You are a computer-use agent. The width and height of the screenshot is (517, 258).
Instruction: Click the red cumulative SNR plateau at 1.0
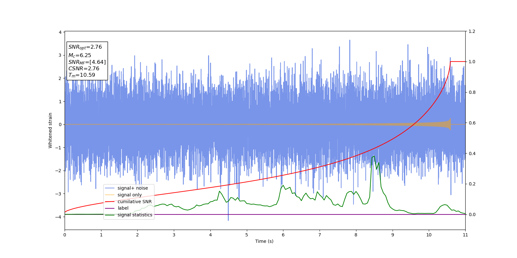(x=458, y=62)
